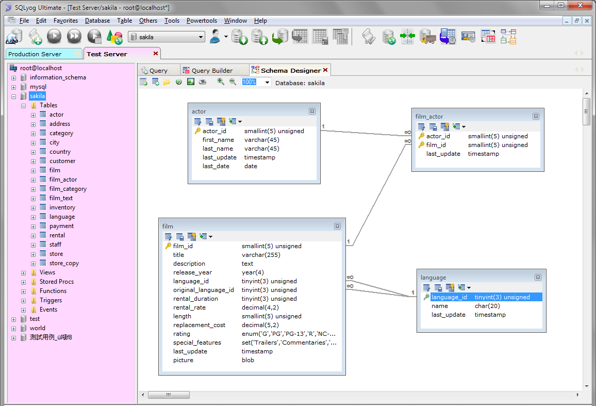Open the 100% zoom level dropdown
596x406 pixels.
(x=267, y=83)
